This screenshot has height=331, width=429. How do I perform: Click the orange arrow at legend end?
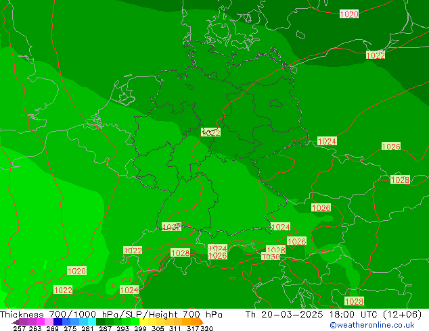pos(202,322)
